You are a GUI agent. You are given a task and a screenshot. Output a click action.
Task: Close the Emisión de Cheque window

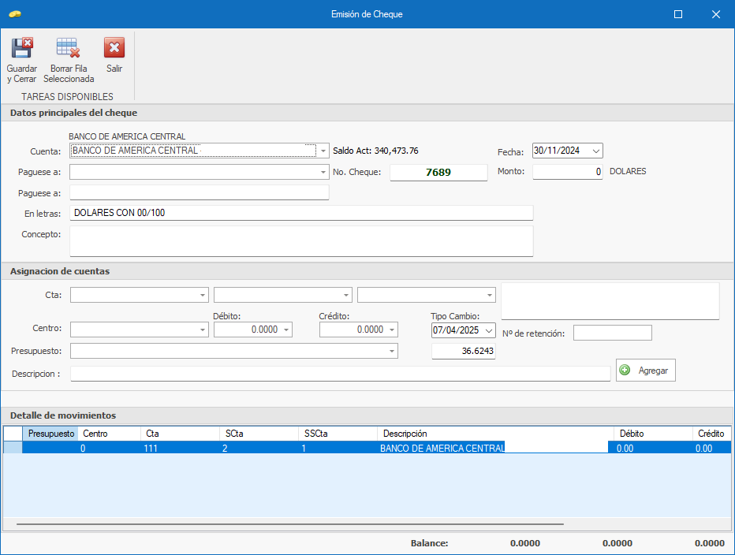[x=716, y=14]
